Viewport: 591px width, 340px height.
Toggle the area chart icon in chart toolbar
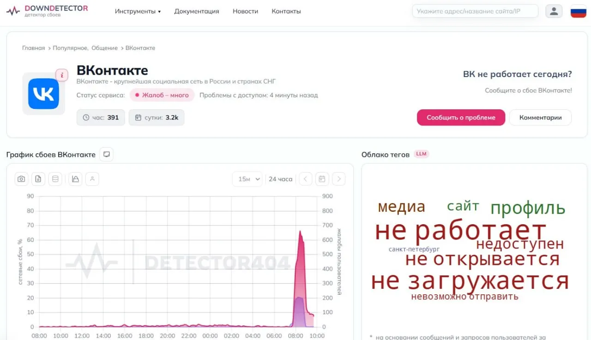75,179
